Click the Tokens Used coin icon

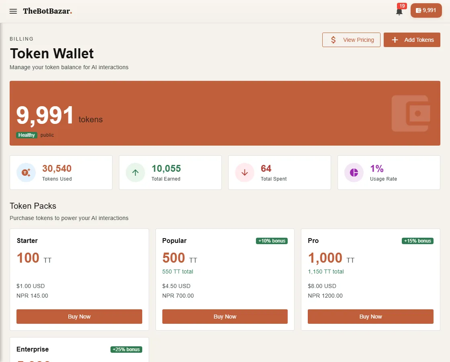click(x=26, y=173)
